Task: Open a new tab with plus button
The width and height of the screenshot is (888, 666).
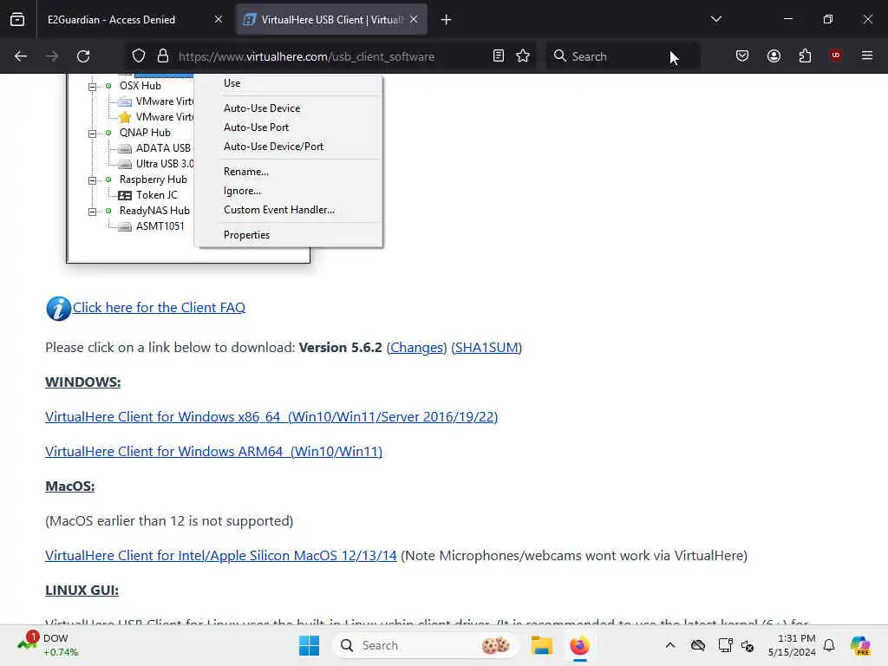Action: 447,20
